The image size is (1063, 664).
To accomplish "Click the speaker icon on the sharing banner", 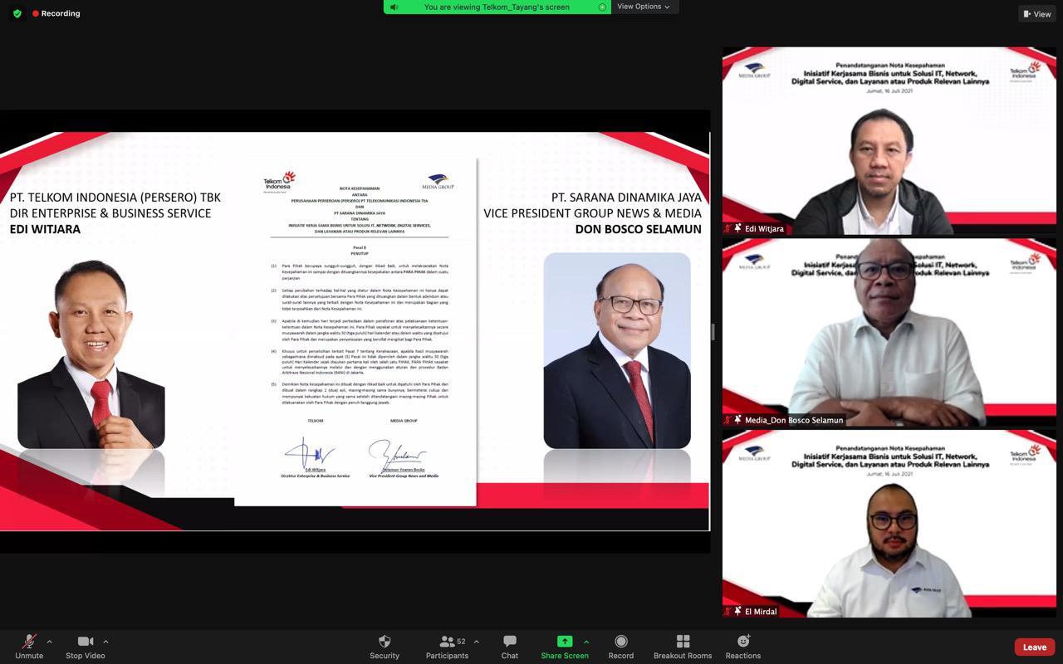I will (x=394, y=7).
